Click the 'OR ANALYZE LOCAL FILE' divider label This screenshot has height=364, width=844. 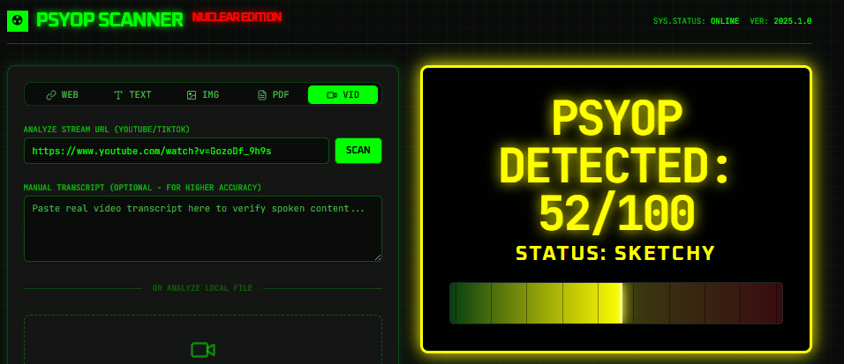(202, 288)
